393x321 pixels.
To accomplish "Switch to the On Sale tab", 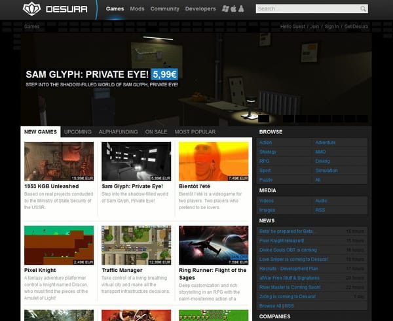I will pos(156,132).
